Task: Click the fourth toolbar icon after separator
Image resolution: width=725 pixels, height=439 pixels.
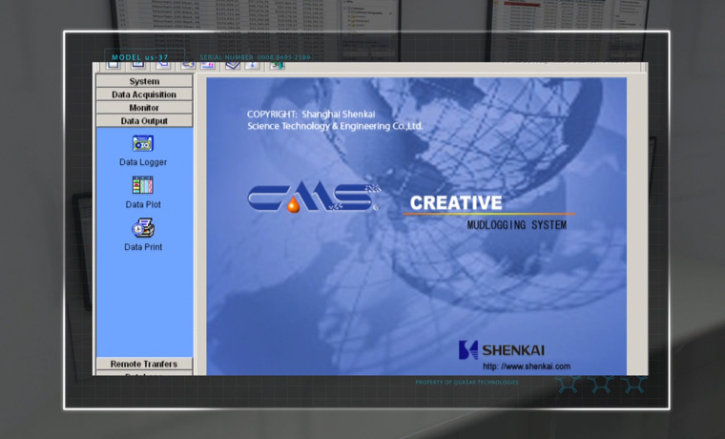Action: click(188, 65)
